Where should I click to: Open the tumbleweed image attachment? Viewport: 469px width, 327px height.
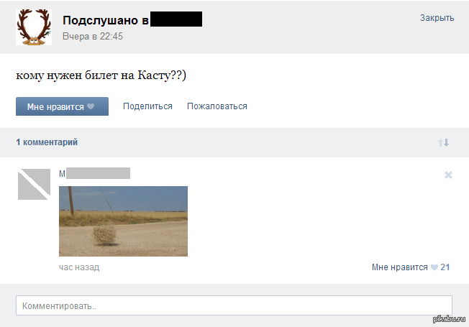[123, 221]
